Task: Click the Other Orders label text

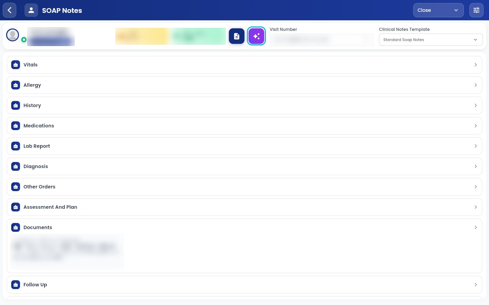Action: point(39,187)
